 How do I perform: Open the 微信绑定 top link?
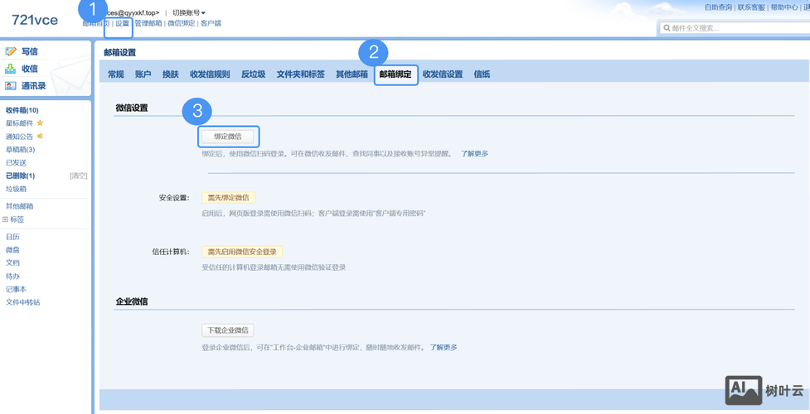182,23
